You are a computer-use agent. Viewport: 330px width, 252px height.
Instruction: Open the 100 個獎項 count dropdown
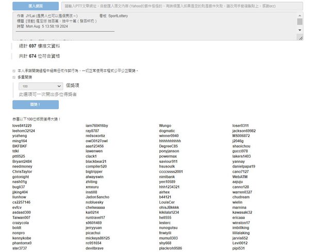pos(40,87)
